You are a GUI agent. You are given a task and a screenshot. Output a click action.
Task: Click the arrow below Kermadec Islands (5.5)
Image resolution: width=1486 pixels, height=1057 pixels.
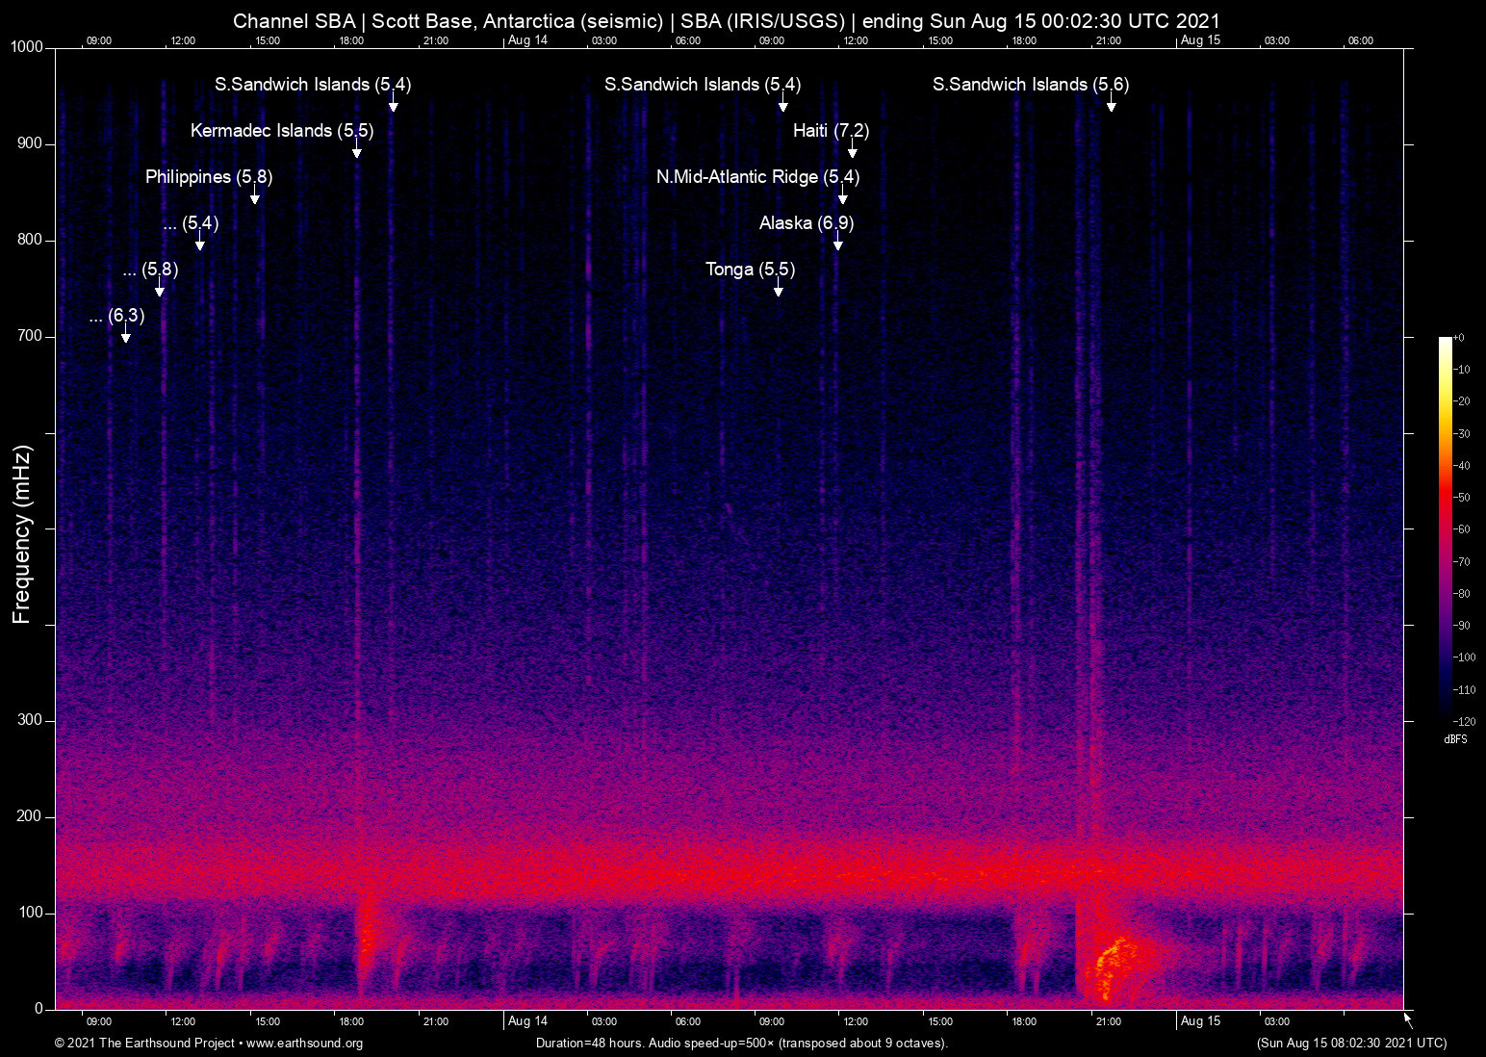point(357,151)
